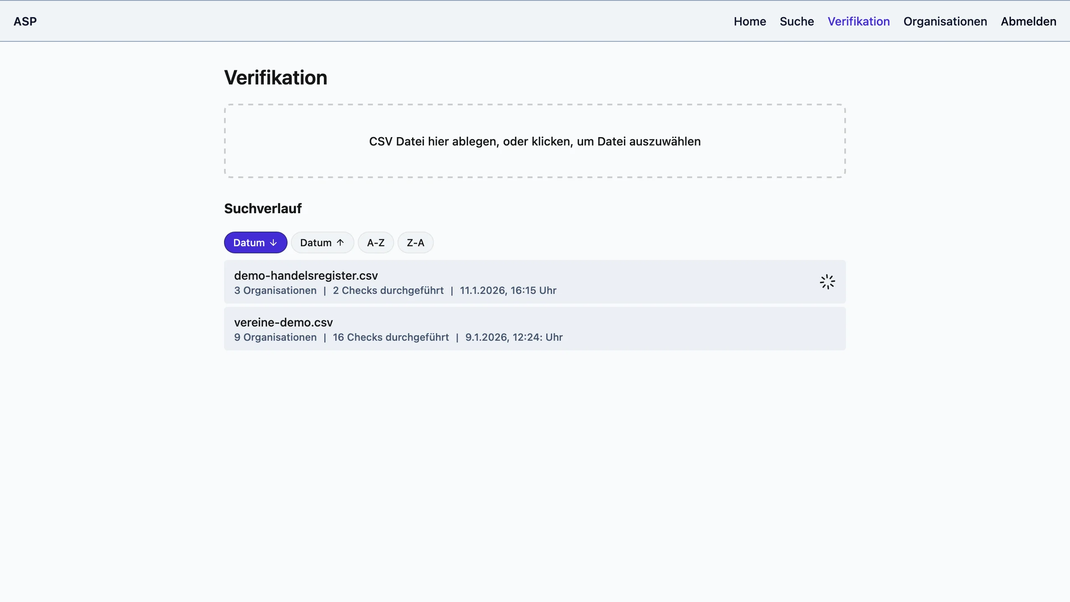This screenshot has height=602, width=1070.
Task: Open the demo-handelsregister.csv entry
Action: click(306, 275)
